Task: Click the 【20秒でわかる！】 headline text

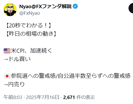Action: (x=28, y=26)
